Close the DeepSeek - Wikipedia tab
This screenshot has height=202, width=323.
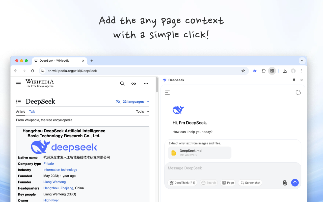click(83, 61)
